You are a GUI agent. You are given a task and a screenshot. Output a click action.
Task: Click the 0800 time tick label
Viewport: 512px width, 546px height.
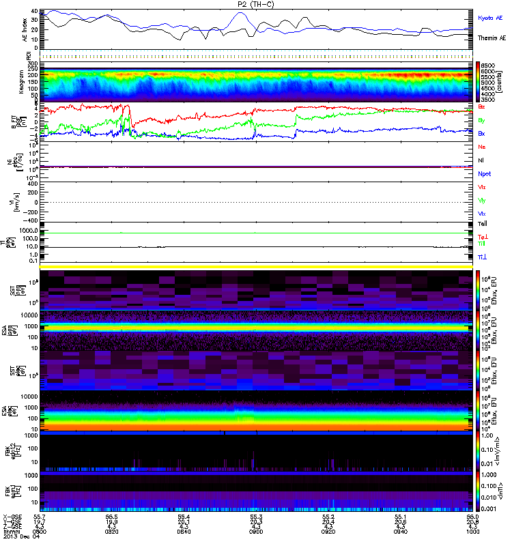[40, 532]
